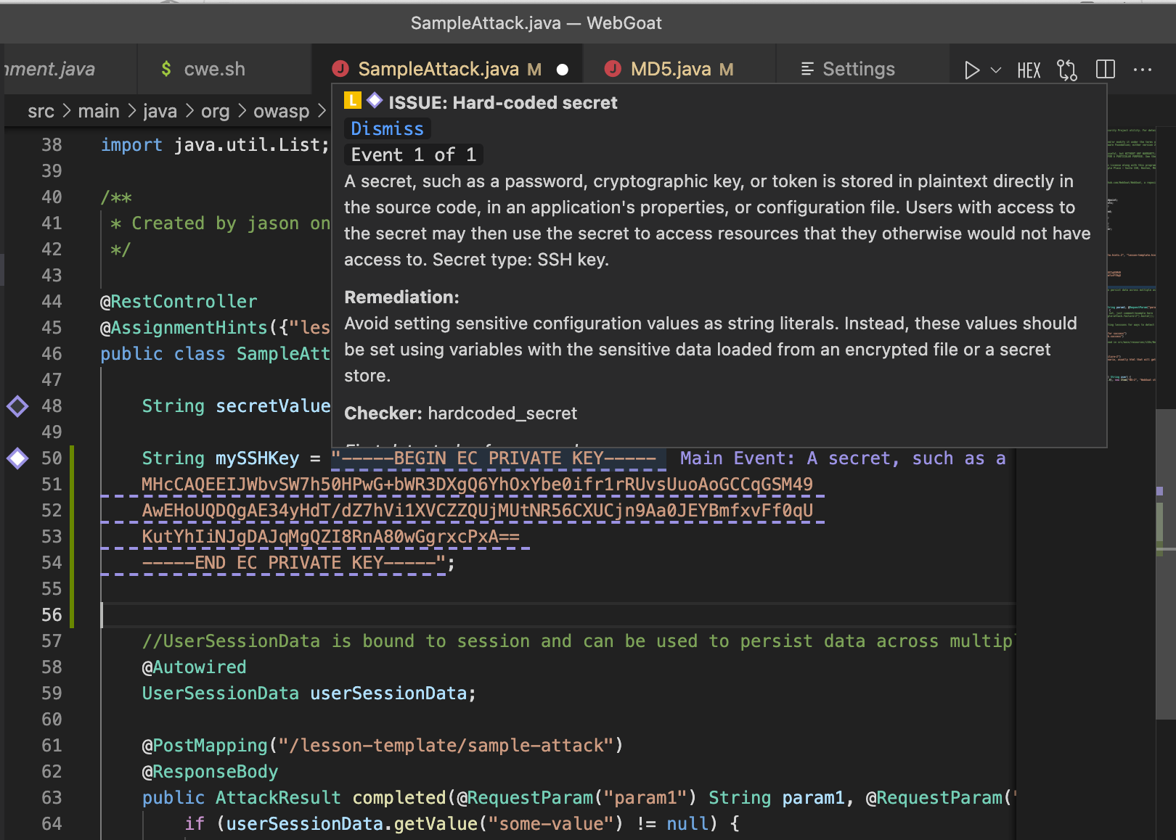Open the HEX editor view

1029,70
